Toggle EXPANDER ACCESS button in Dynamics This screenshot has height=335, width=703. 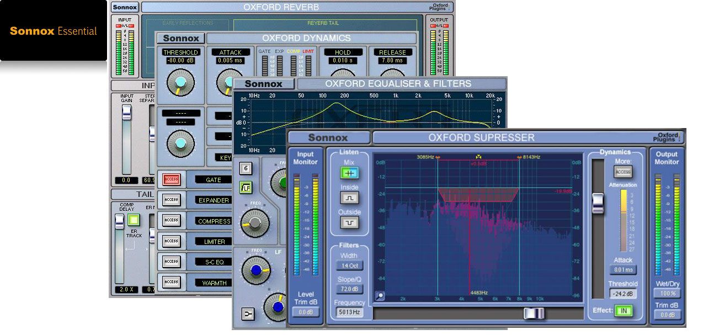tap(171, 200)
